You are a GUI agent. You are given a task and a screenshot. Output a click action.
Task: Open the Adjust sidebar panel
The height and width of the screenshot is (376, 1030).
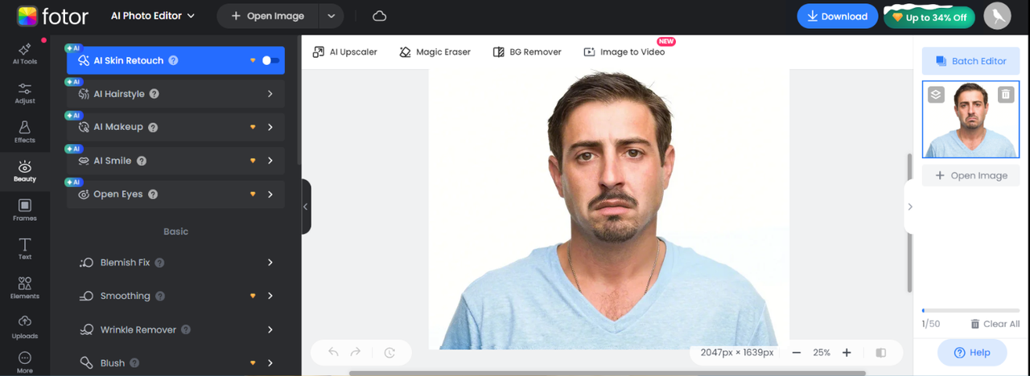click(25, 93)
